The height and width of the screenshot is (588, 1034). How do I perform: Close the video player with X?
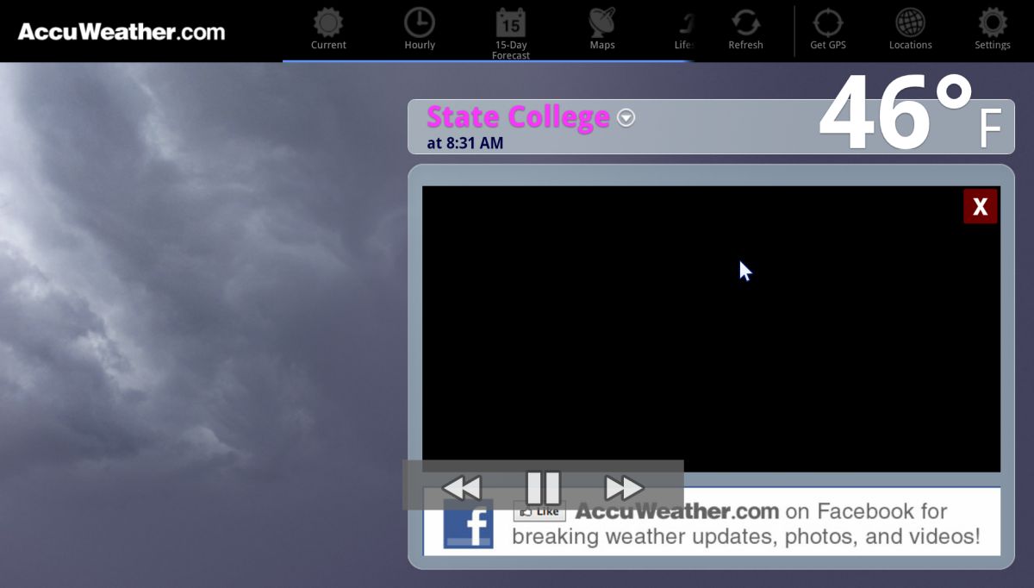coord(980,206)
